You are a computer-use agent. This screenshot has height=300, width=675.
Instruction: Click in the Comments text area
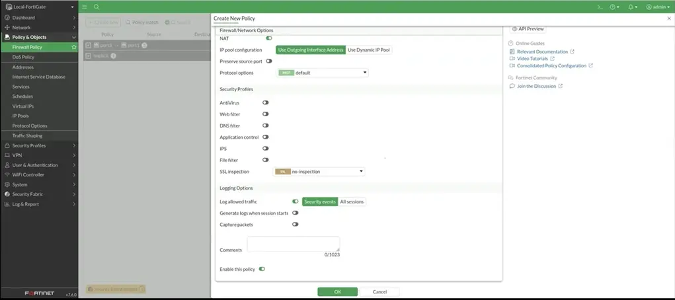click(x=293, y=244)
